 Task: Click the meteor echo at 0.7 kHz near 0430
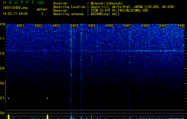point(8,98)
